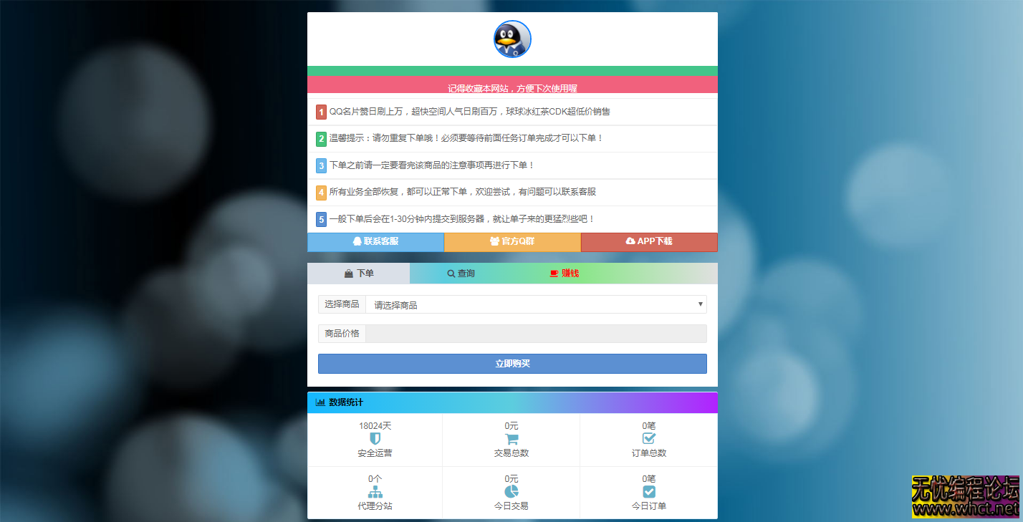Image resolution: width=1023 pixels, height=522 pixels.
Task: Click the 立即购买 purchase button
Action: (x=511, y=363)
